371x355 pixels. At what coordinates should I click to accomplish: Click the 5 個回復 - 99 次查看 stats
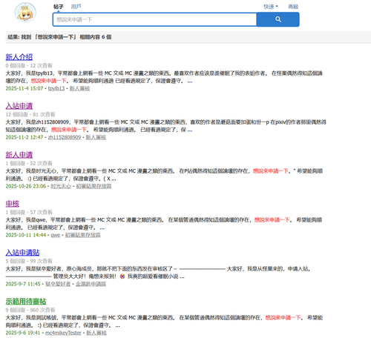[29, 262]
